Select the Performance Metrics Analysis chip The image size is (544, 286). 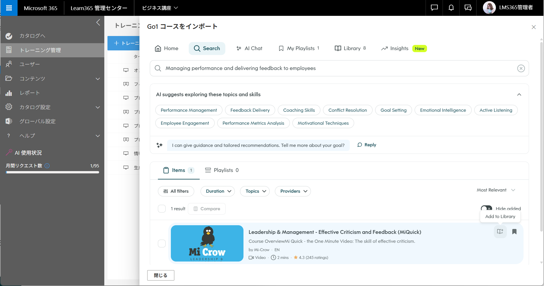pyautogui.click(x=254, y=123)
